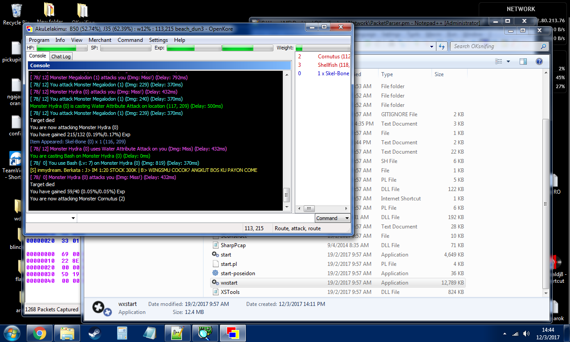This screenshot has width=570, height=342.
Task: Open Explorer help icon
Action: [539, 61]
